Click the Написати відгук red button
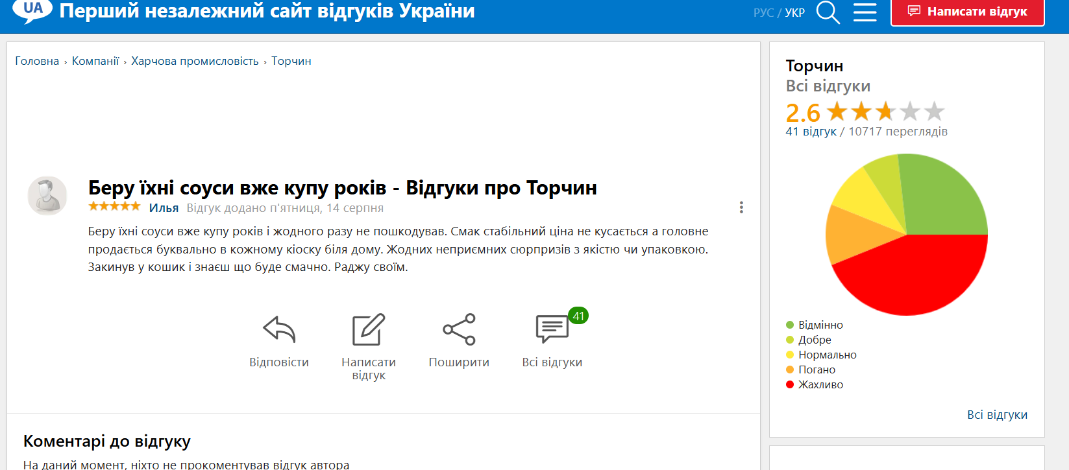The height and width of the screenshot is (470, 1069). (968, 12)
